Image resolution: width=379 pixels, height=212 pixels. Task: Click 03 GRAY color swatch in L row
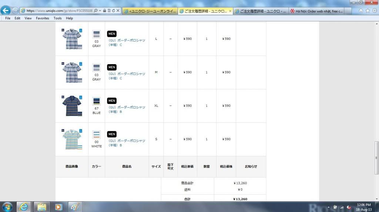97,34
